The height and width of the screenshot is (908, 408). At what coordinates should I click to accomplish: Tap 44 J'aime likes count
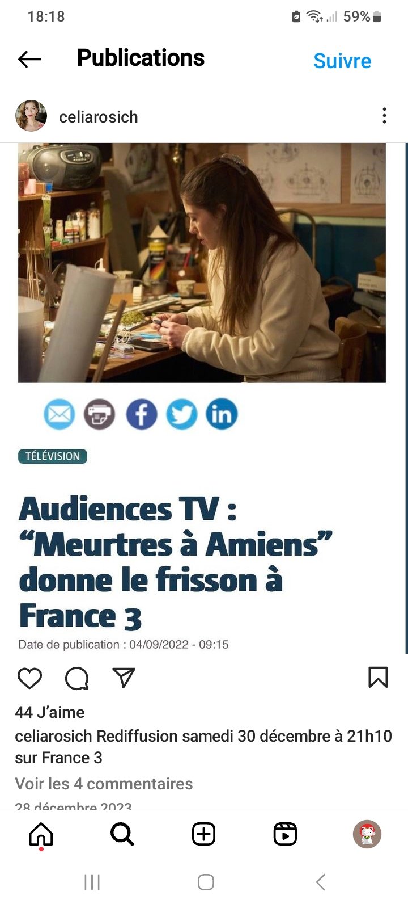point(50,712)
